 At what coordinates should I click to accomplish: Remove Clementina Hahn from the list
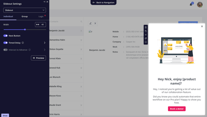[81, 40]
